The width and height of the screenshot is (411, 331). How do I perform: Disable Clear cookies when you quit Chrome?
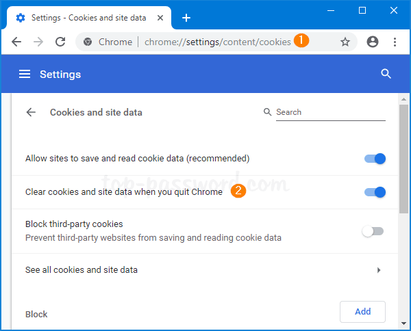point(375,192)
